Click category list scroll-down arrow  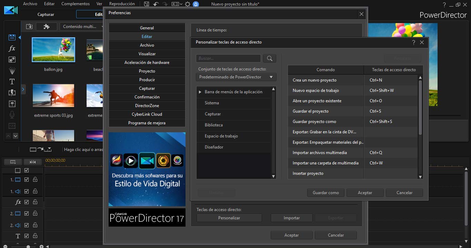pyautogui.click(x=274, y=177)
